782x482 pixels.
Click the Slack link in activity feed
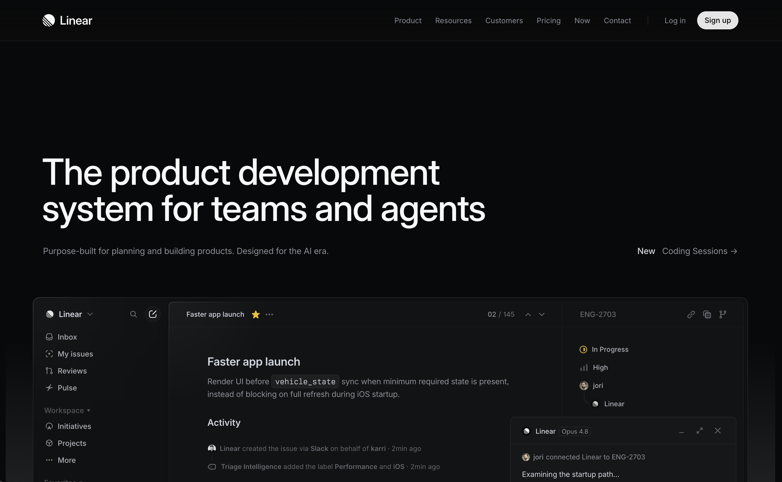pyautogui.click(x=319, y=449)
